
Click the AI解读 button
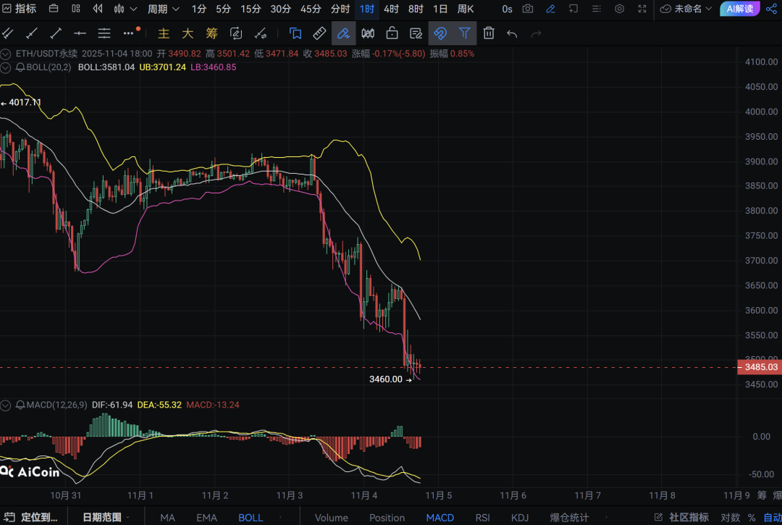coord(739,9)
